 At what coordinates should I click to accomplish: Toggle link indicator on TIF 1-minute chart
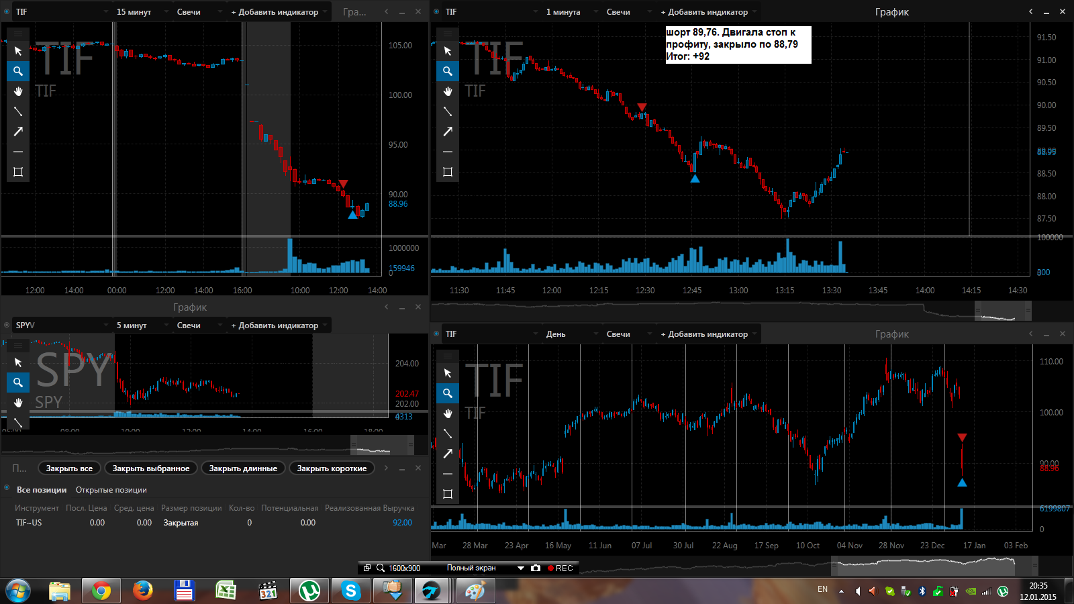coord(436,11)
